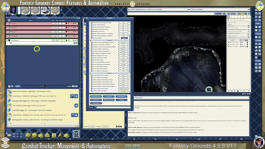Screen dimensions: 265x149
Task: Hide the MAP Underdark layer with eye icon
Action: point(242,46)
